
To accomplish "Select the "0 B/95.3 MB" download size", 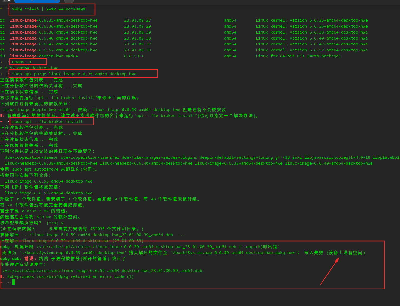I will pyautogui.click(x=35, y=211).
